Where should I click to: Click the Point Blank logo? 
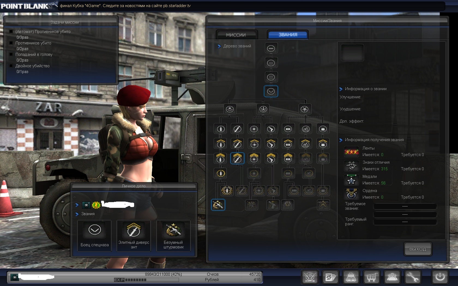pyautogui.click(x=29, y=6)
